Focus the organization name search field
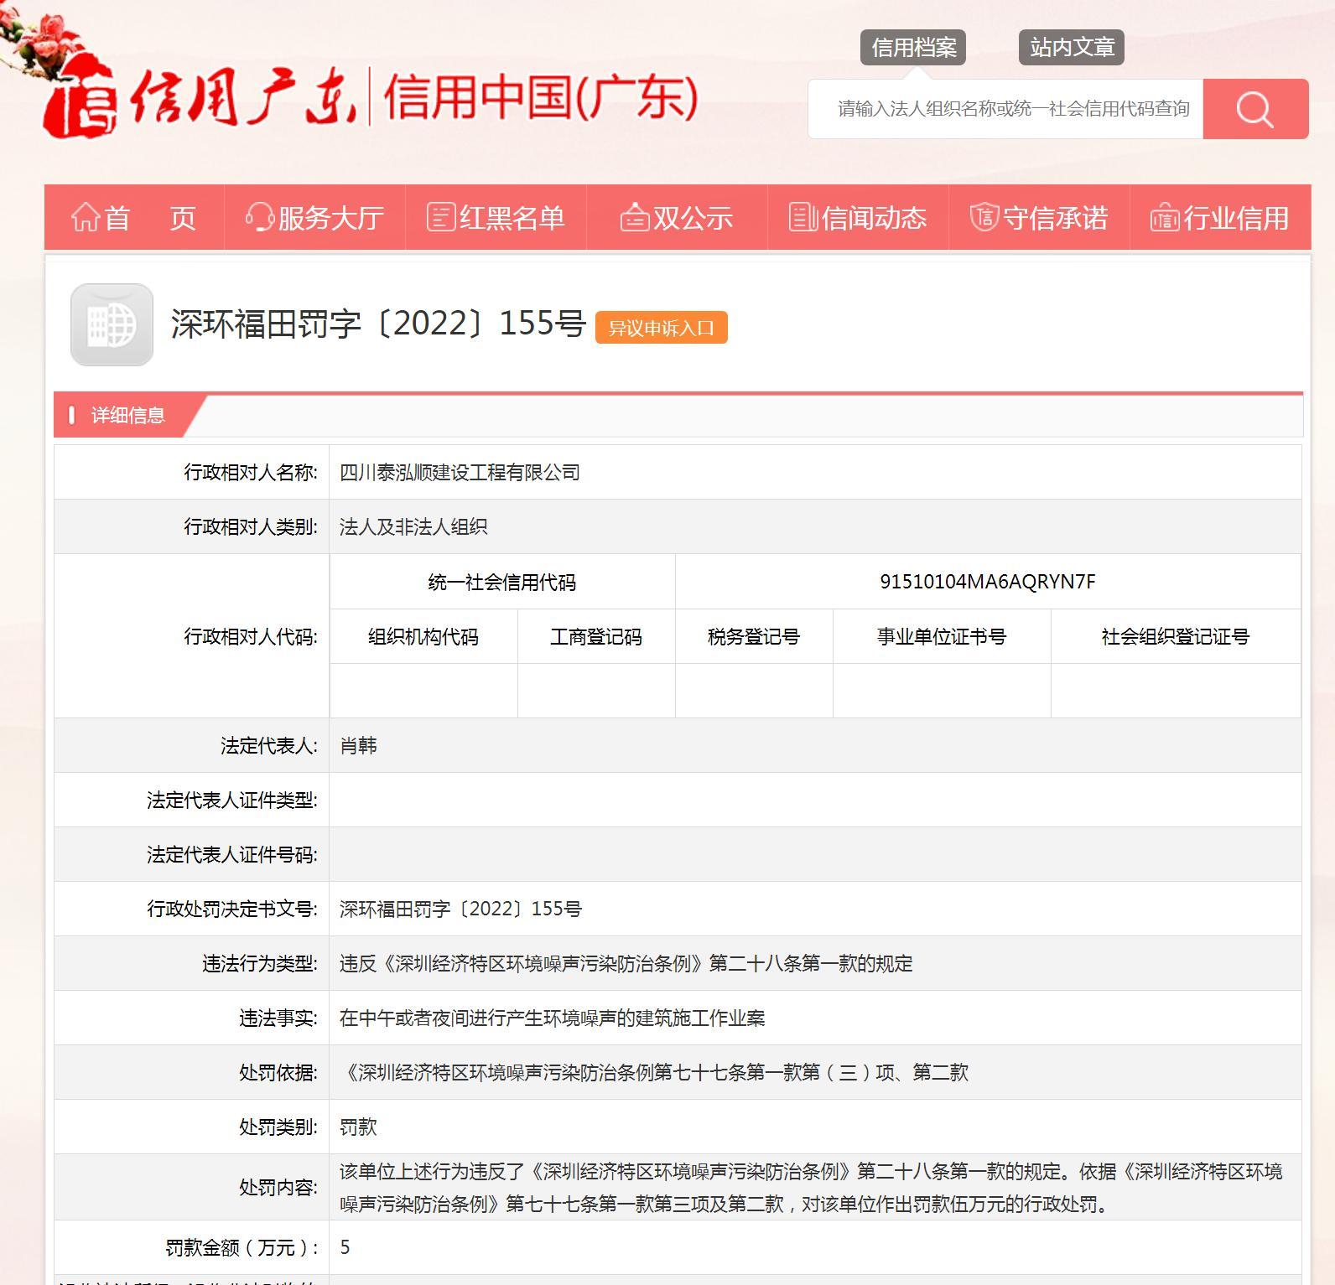Viewport: 1335px width, 1285px height. [1005, 109]
